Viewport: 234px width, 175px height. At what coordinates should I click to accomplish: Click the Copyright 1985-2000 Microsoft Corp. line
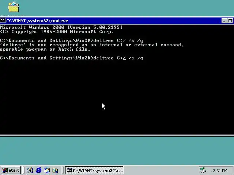[x=57, y=32]
